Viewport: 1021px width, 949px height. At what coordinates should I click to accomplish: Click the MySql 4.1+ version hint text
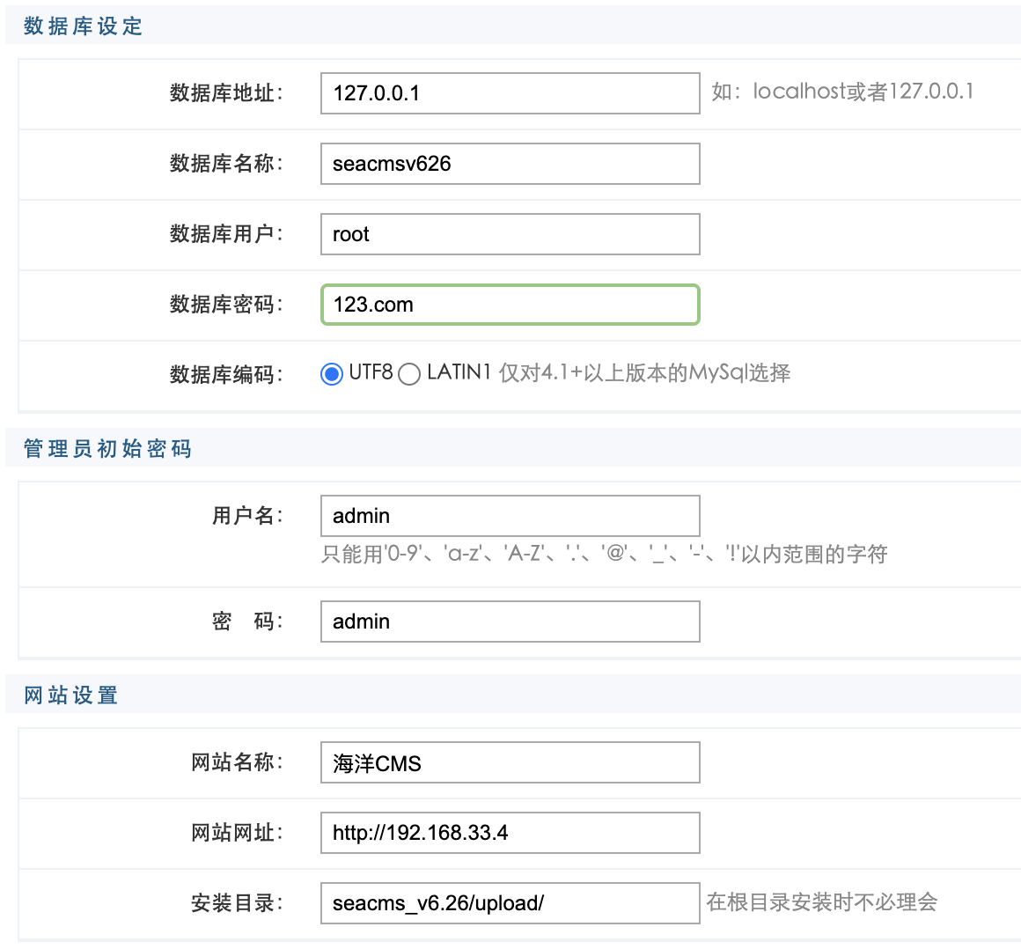click(644, 373)
